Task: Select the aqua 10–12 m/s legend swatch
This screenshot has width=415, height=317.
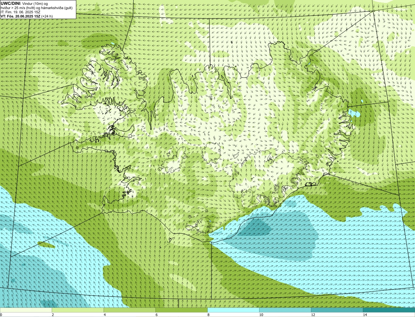Action: pos(285,310)
